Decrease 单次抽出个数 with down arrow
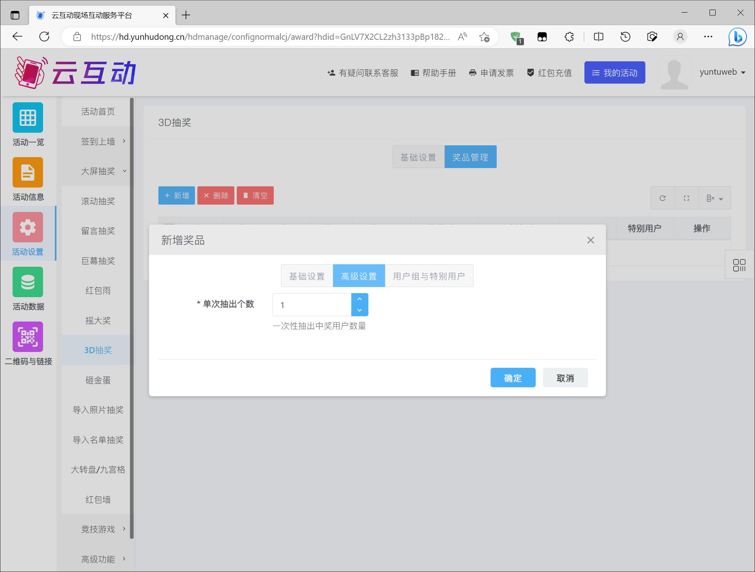The height and width of the screenshot is (572, 755). coord(359,310)
